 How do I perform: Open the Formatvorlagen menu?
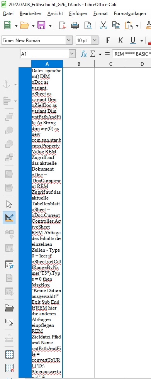[x=130, y=14]
